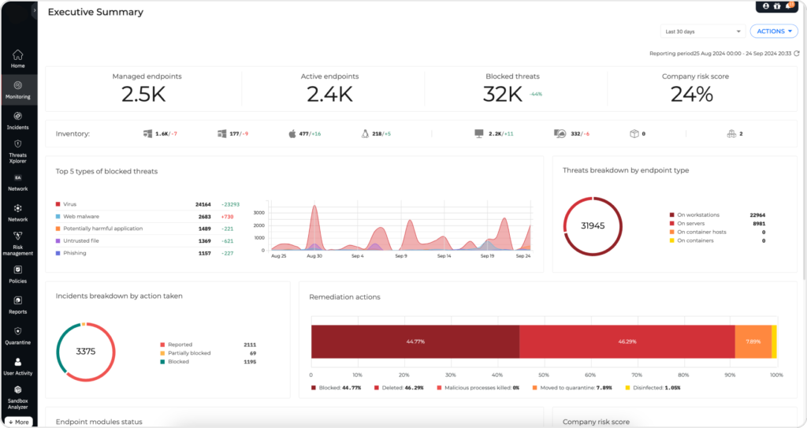Click the refresh icon beside reporting period
The image size is (807, 428).
click(797, 54)
